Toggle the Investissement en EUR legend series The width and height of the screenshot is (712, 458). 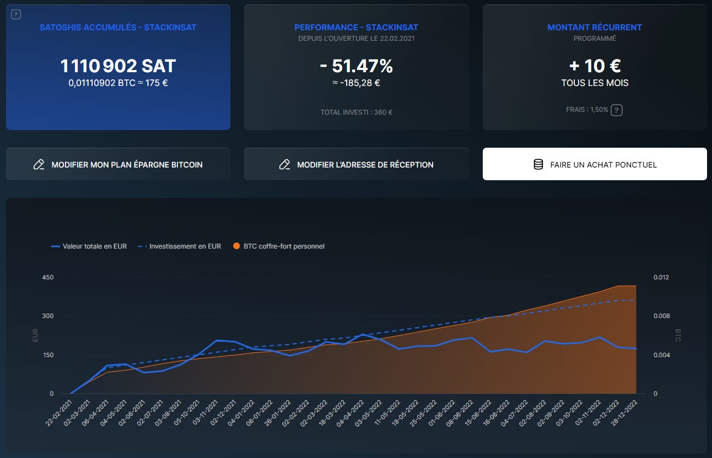tap(179, 246)
